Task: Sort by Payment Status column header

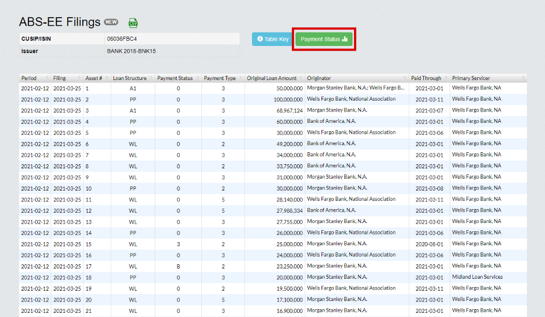Action: click(175, 78)
